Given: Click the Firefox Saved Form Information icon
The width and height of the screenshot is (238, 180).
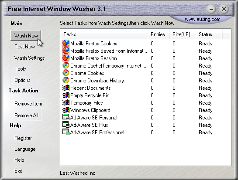Looking at the screenshot, I should pos(66,51).
